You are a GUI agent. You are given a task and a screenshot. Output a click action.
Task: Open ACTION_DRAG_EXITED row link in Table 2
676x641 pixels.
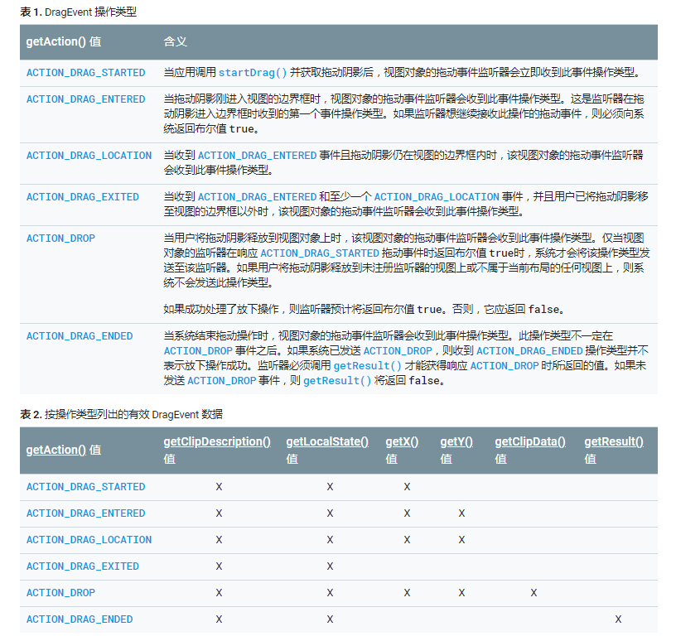coord(82,566)
